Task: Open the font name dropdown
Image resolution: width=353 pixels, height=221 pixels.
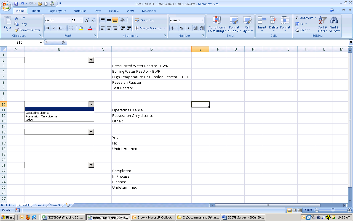Action: pyautogui.click(x=69, y=20)
